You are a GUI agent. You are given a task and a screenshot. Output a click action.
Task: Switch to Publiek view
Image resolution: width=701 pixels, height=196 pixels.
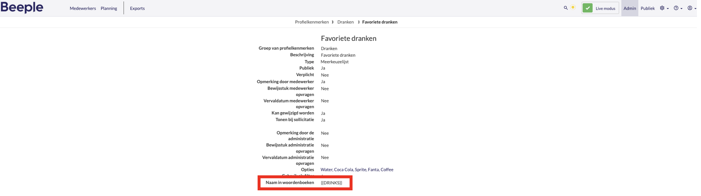(x=647, y=8)
